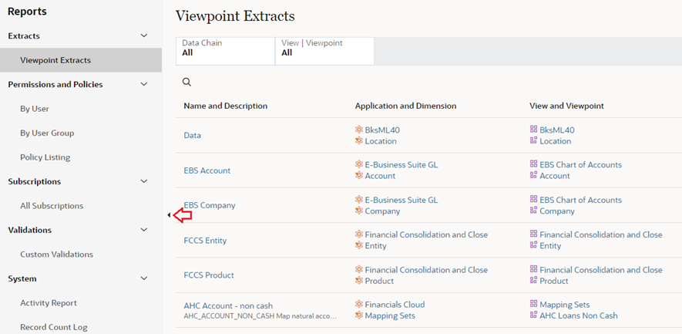This screenshot has width=682, height=334.
Task: Click viewpoint icon beside Company in View column
Action: pyautogui.click(x=533, y=211)
